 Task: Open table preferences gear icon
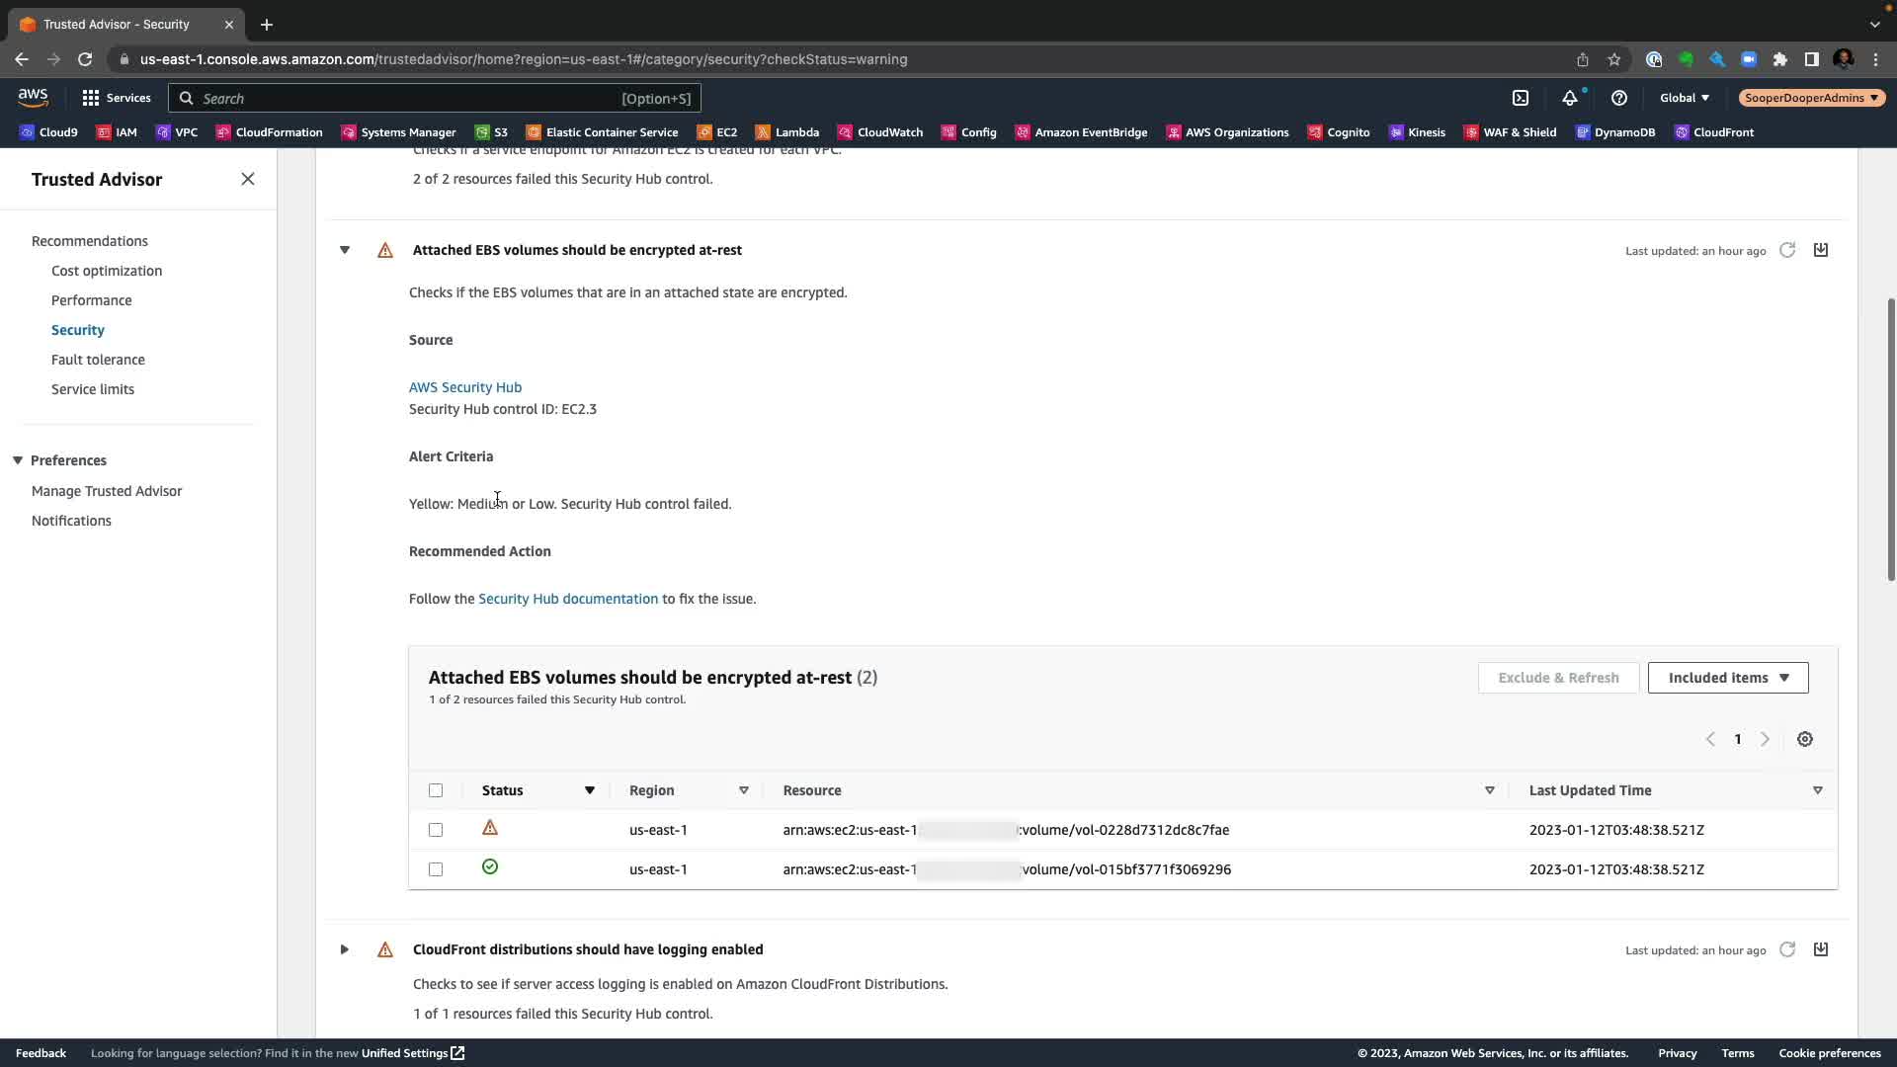pyautogui.click(x=1805, y=739)
